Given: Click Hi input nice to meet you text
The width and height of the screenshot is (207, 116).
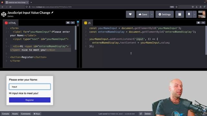Looking at the screenshot, I should 24,93.
